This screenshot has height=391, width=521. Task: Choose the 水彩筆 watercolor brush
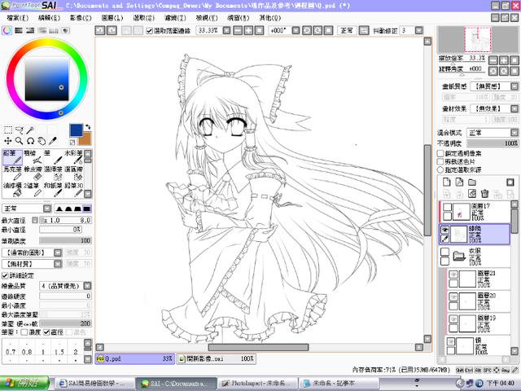coord(73,157)
